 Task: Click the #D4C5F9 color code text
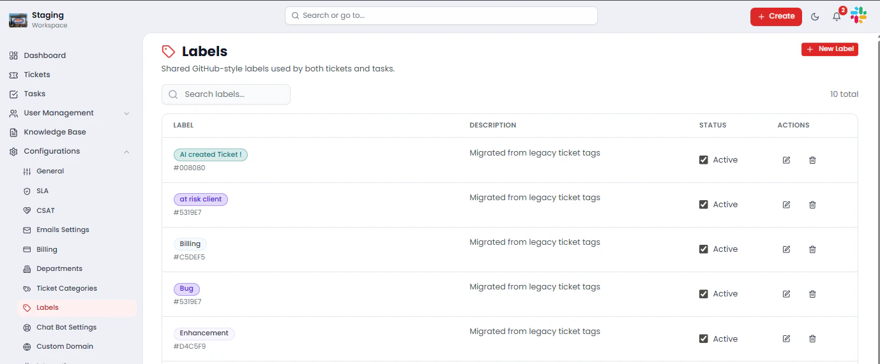[x=190, y=347]
